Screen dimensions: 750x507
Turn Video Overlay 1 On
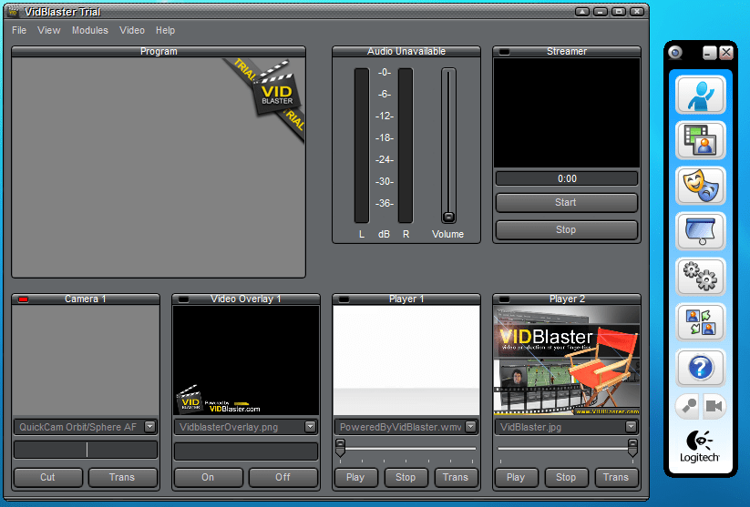click(x=208, y=477)
